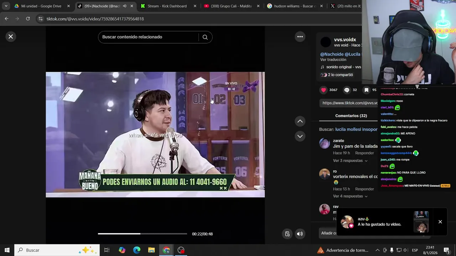Viewport: 456px width, 256px height.
Task: Click the search magnifier in Buscar contenido relacionado
Action: point(205,37)
